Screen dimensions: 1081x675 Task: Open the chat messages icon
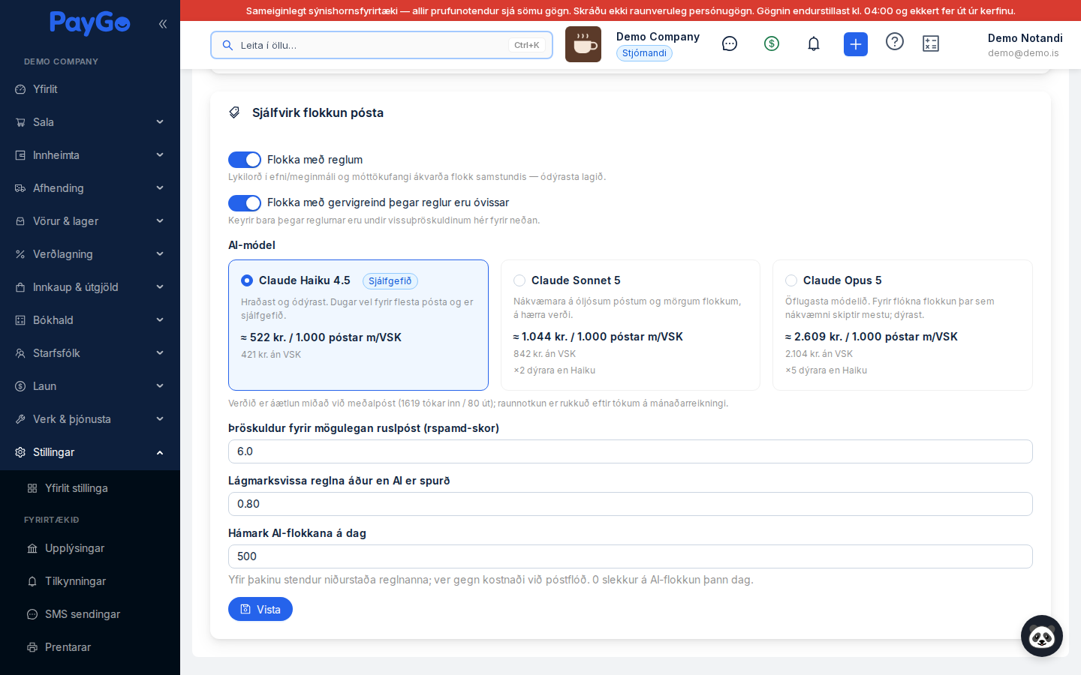[x=730, y=43]
